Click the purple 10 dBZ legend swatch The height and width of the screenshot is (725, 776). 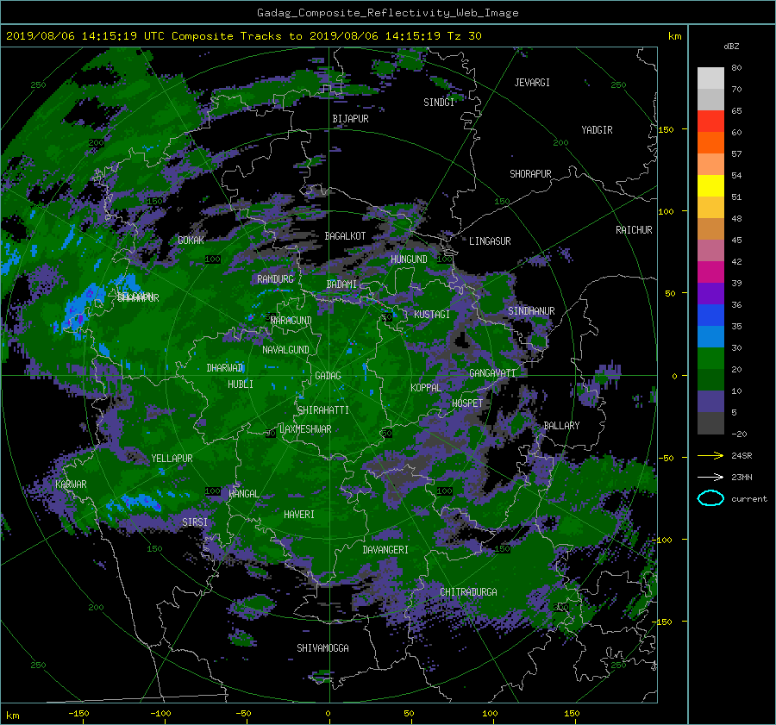coord(710,401)
